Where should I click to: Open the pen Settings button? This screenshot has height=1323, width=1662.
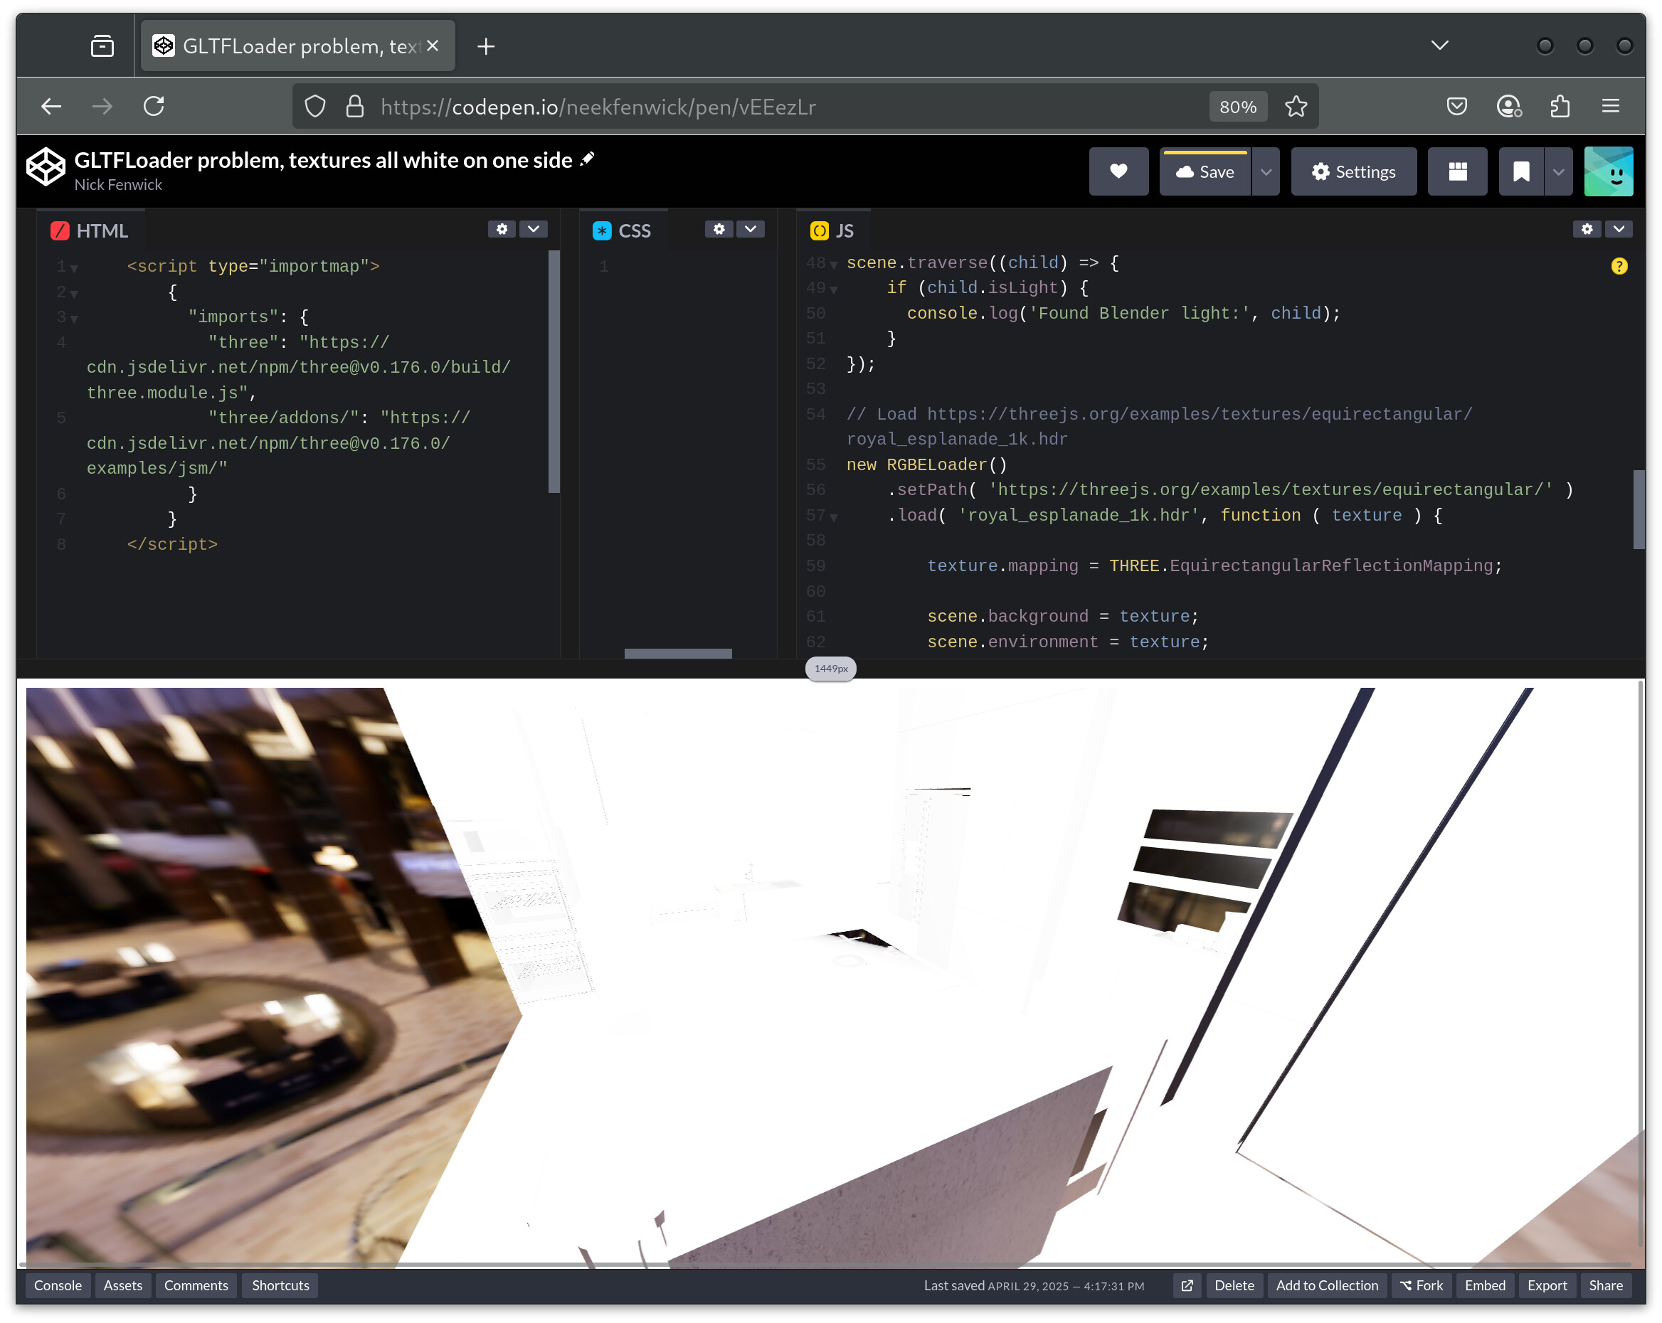(1354, 171)
